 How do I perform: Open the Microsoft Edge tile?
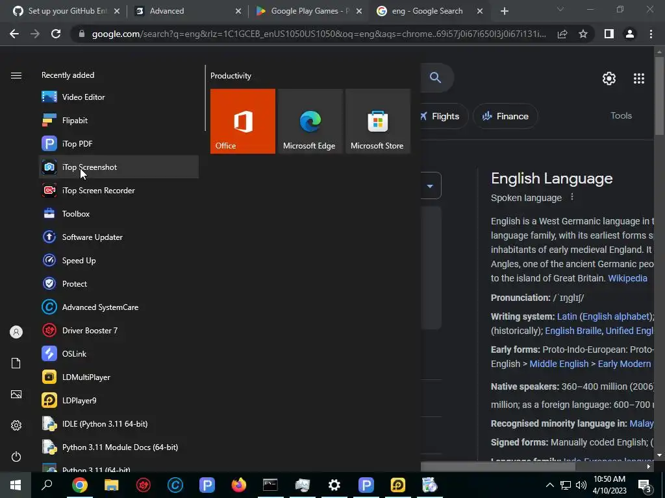(310, 121)
